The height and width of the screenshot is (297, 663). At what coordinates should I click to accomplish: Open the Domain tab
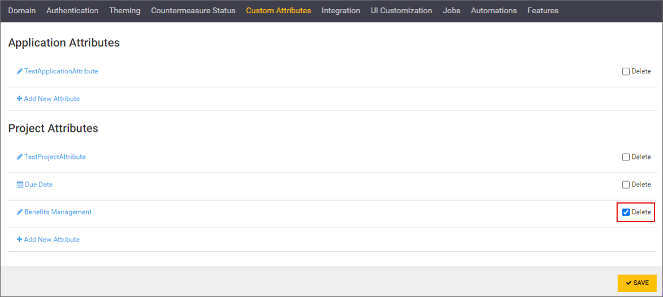tap(22, 10)
